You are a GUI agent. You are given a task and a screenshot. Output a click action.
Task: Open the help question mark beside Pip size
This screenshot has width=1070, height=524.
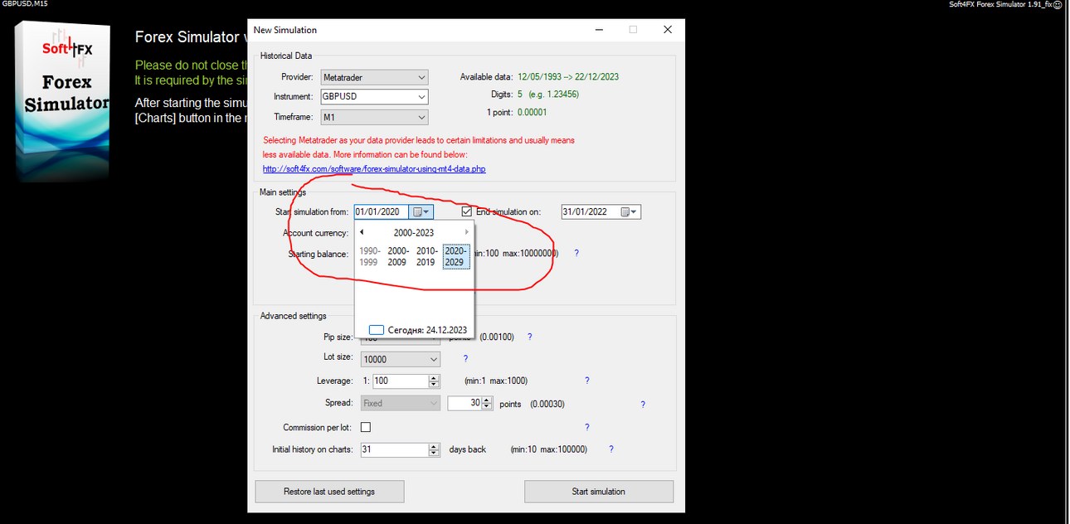[529, 337]
